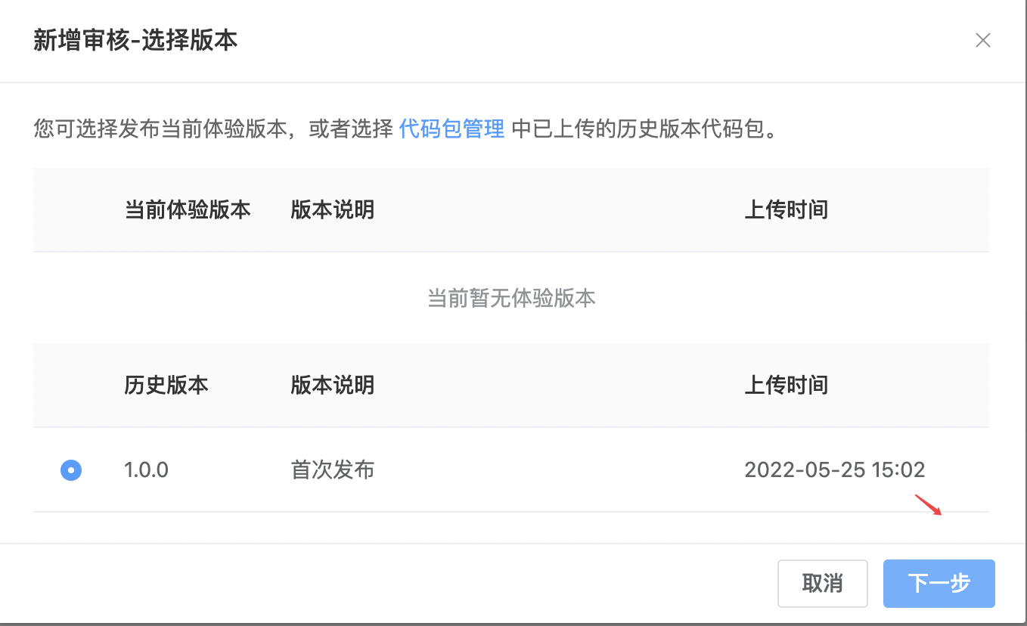Select the 1.0.0 version number text
The height and width of the screenshot is (626, 1027).
tap(146, 470)
